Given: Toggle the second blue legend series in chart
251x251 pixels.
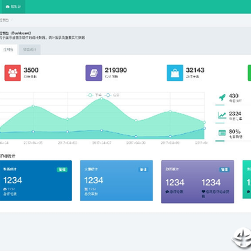Looking at the screenshot, I should [x=112, y=95].
